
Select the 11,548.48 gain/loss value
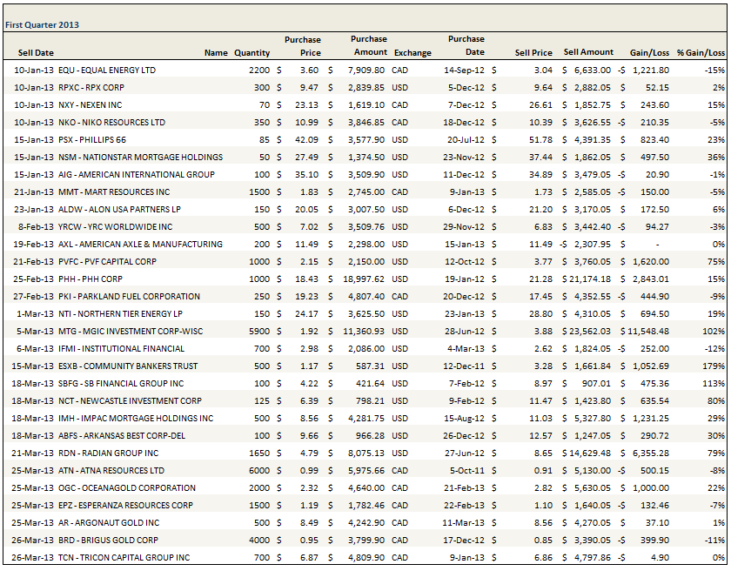pos(645,331)
